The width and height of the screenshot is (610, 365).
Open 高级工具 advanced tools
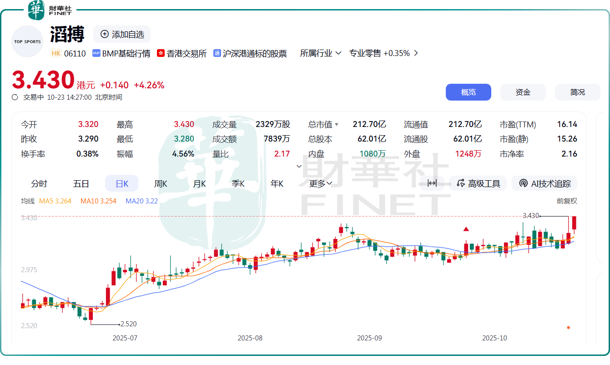[478, 183]
